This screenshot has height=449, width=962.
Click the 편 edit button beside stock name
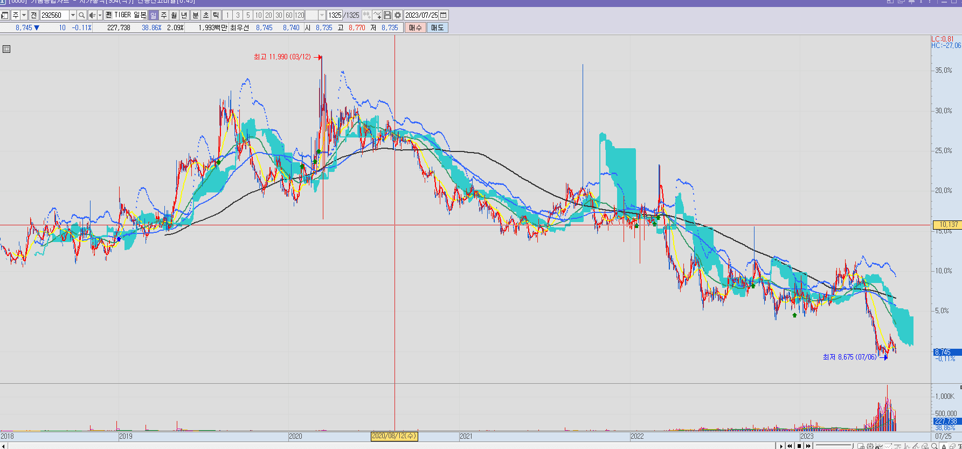pos(108,15)
